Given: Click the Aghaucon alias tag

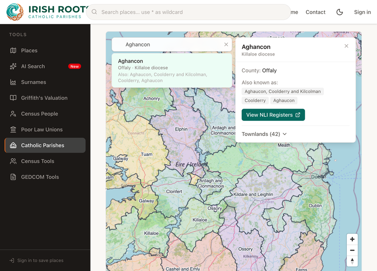Looking at the screenshot, I should pyautogui.click(x=284, y=100).
